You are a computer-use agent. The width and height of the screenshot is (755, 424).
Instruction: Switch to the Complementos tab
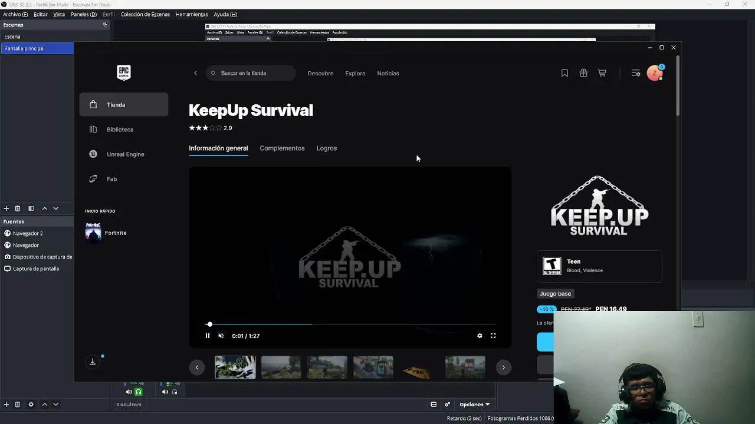pos(282,148)
